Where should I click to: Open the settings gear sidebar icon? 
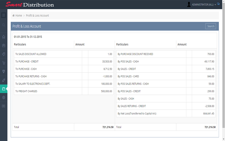4,97
